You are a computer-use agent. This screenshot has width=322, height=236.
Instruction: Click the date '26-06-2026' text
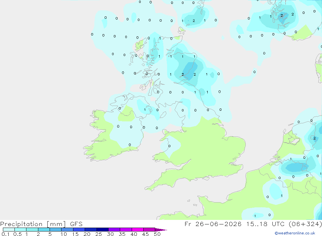pos(218,224)
